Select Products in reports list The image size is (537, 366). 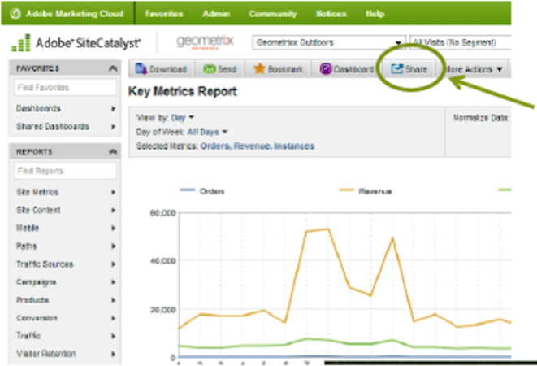[32, 300]
